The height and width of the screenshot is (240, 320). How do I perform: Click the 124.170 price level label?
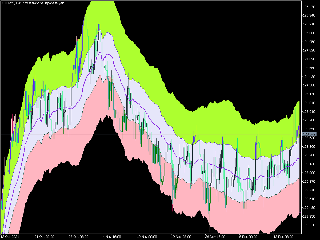pyautogui.click(x=309, y=94)
